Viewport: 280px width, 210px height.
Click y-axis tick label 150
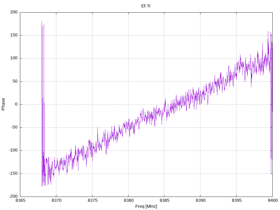(x=14, y=35)
